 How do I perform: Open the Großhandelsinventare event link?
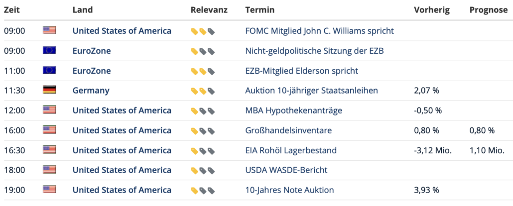click(288, 130)
